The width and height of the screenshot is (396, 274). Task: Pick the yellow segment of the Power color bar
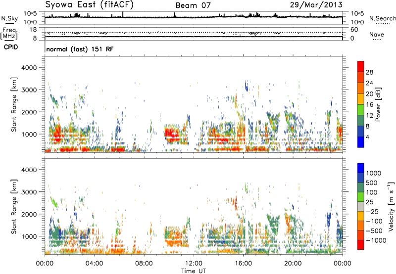(361, 99)
